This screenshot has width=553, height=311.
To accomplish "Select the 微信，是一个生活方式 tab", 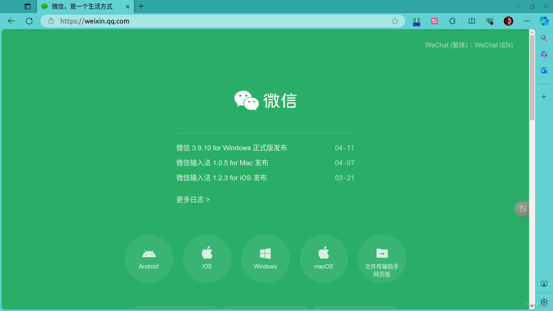I will tap(85, 6).
